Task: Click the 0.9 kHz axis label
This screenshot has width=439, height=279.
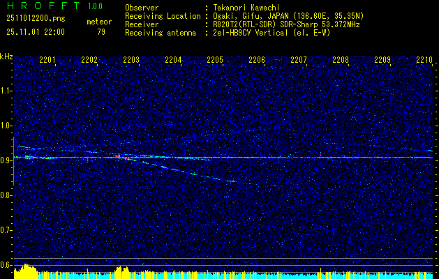Action: [6, 160]
